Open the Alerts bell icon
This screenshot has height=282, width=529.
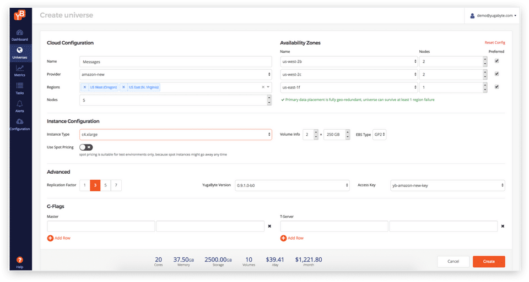[x=19, y=103]
